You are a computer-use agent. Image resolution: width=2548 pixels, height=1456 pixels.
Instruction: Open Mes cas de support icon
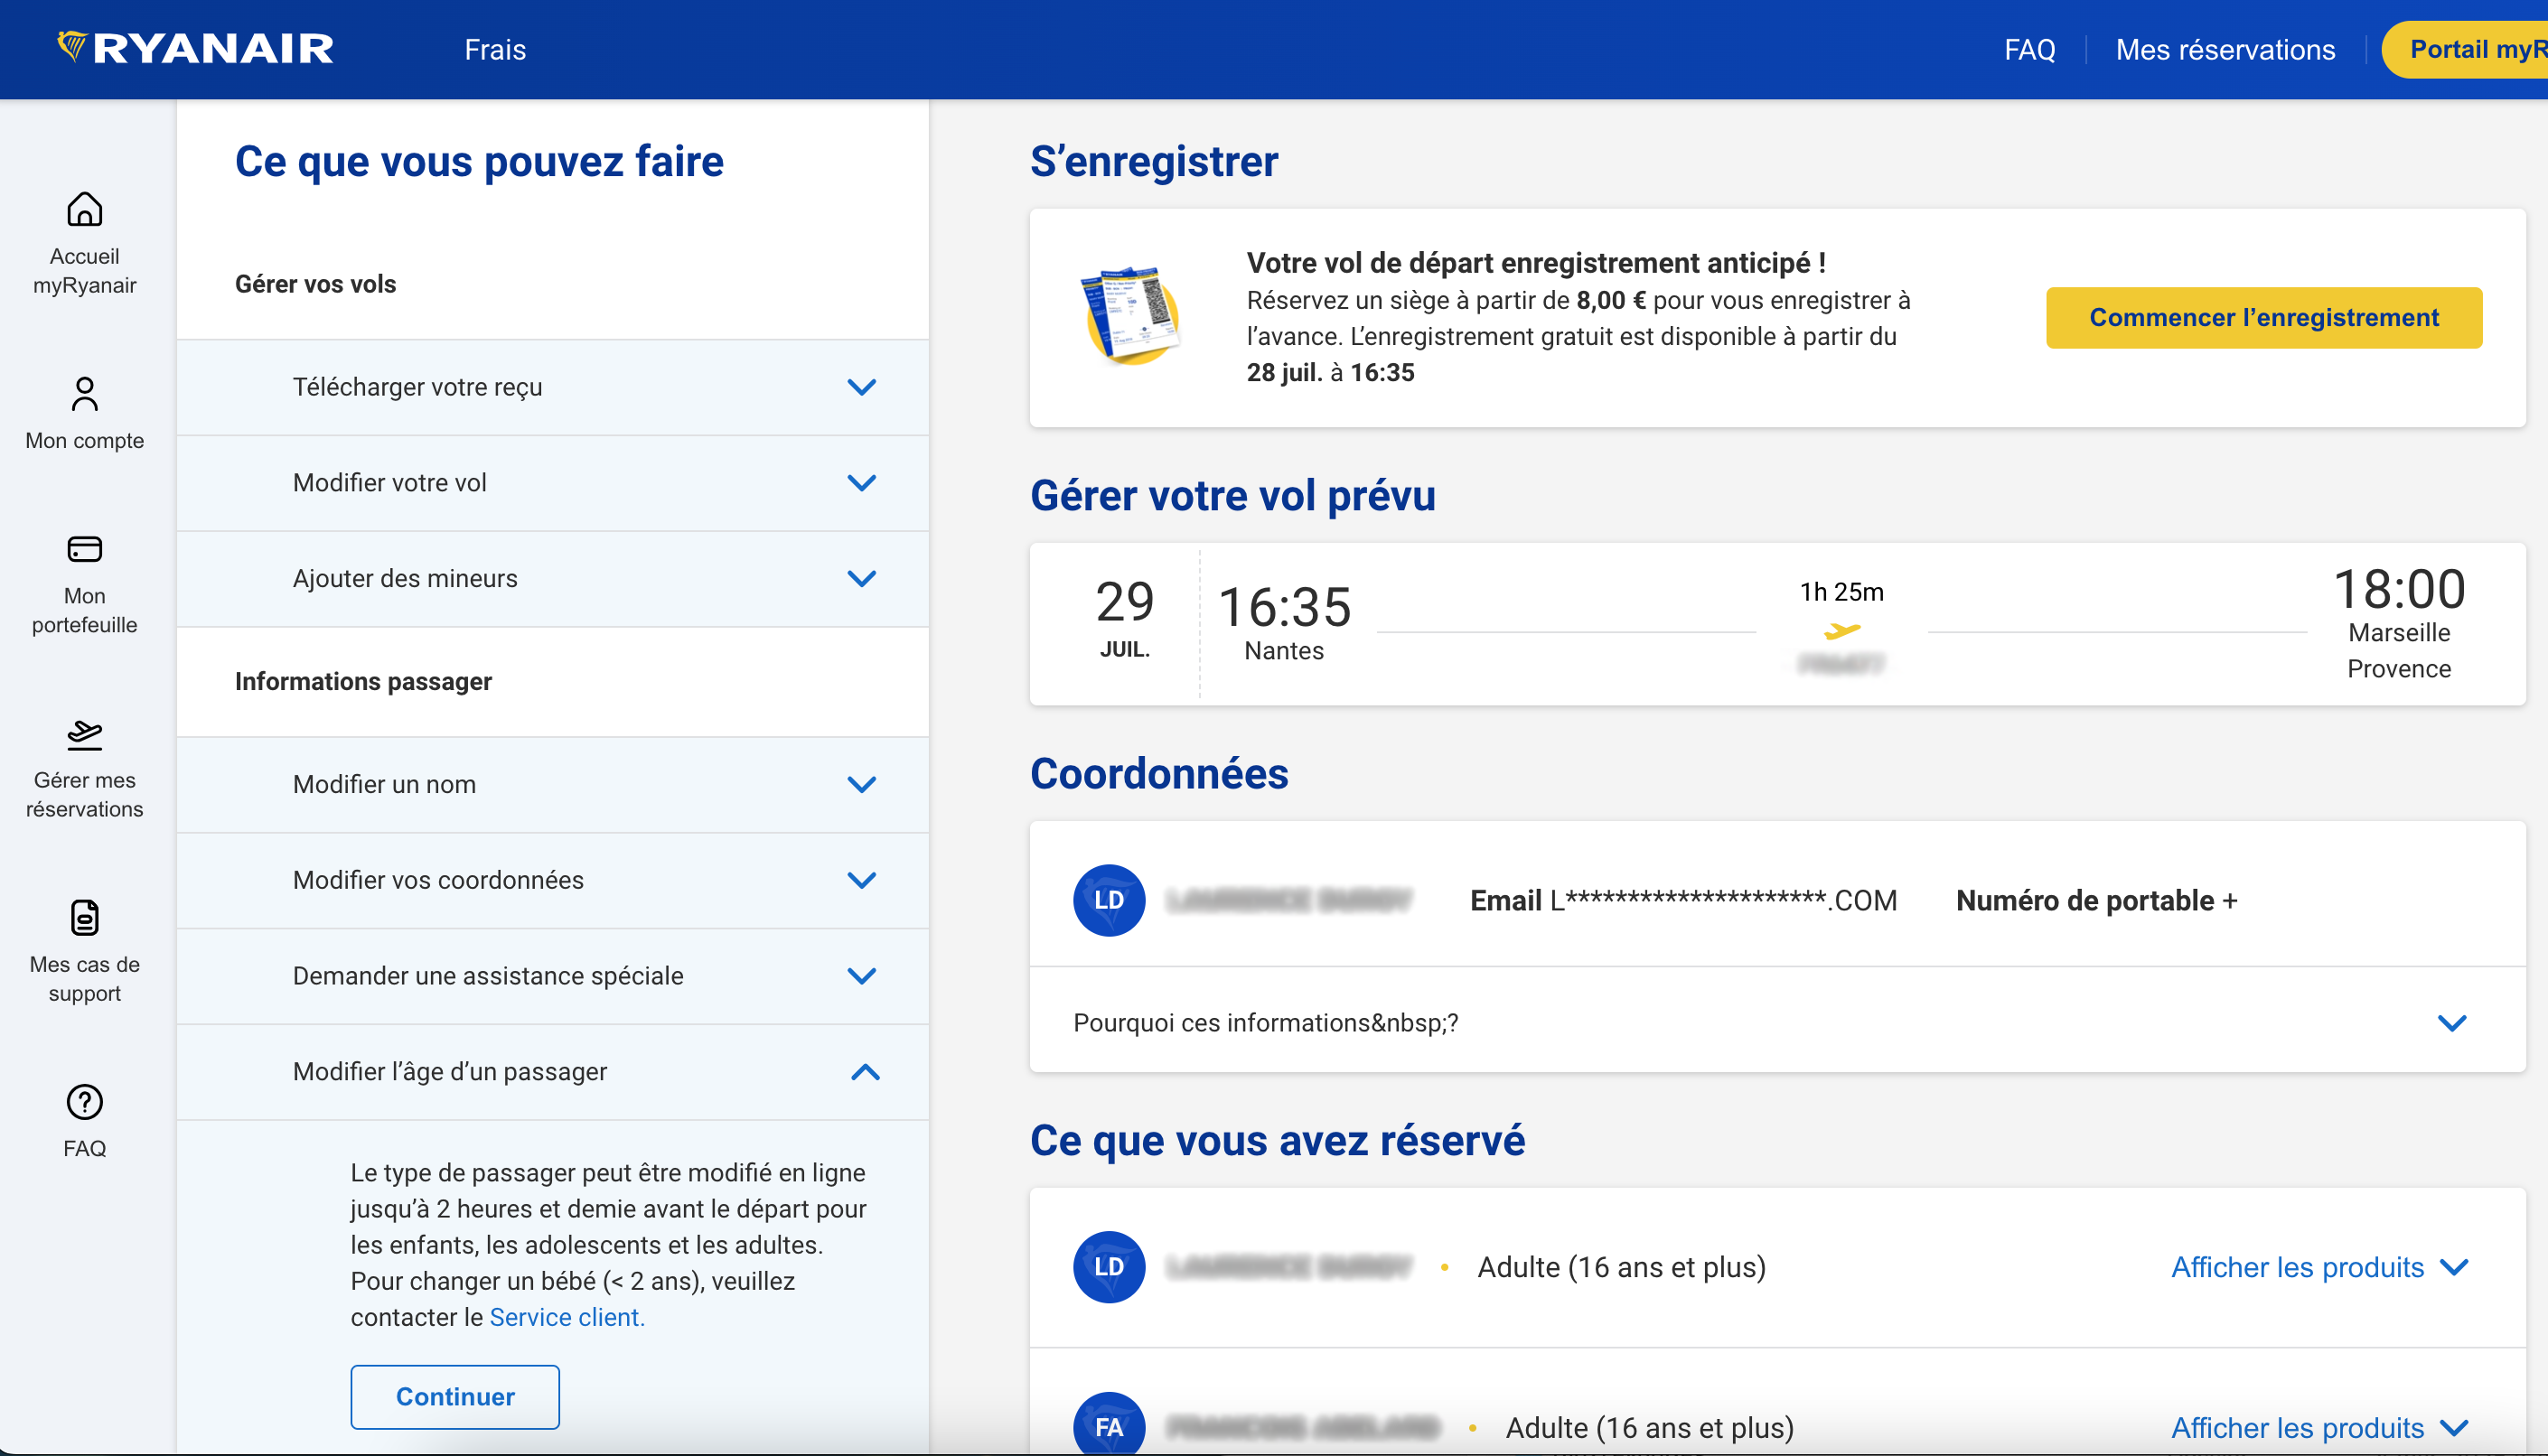tap(85, 917)
